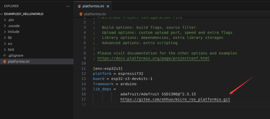
Task: Click the 'Build options' comment line
Action: [144, 27]
